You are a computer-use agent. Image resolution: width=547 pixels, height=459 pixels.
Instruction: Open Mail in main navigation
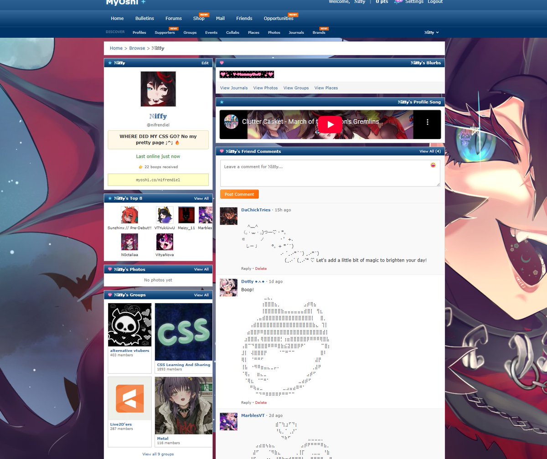pyautogui.click(x=220, y=18)
